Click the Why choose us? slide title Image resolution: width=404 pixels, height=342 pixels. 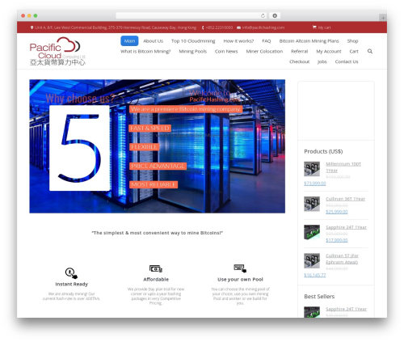tap(80, 99)
